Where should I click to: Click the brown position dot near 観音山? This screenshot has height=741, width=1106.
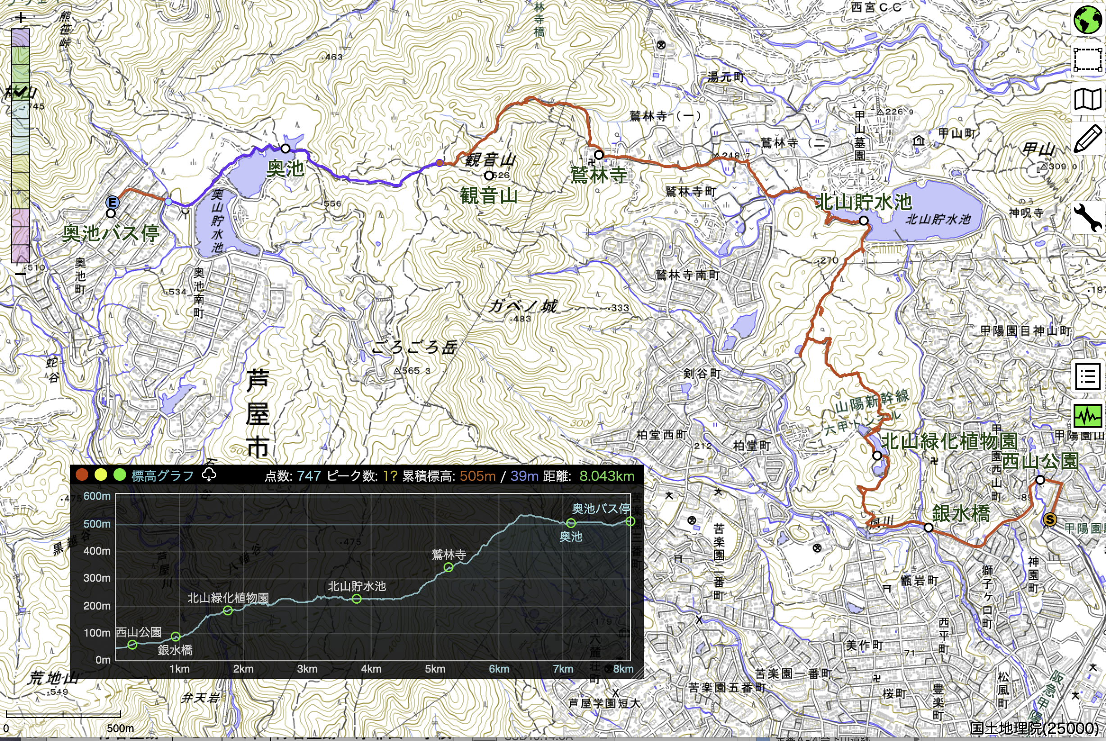pyautogui.click(x=439, y=163)
